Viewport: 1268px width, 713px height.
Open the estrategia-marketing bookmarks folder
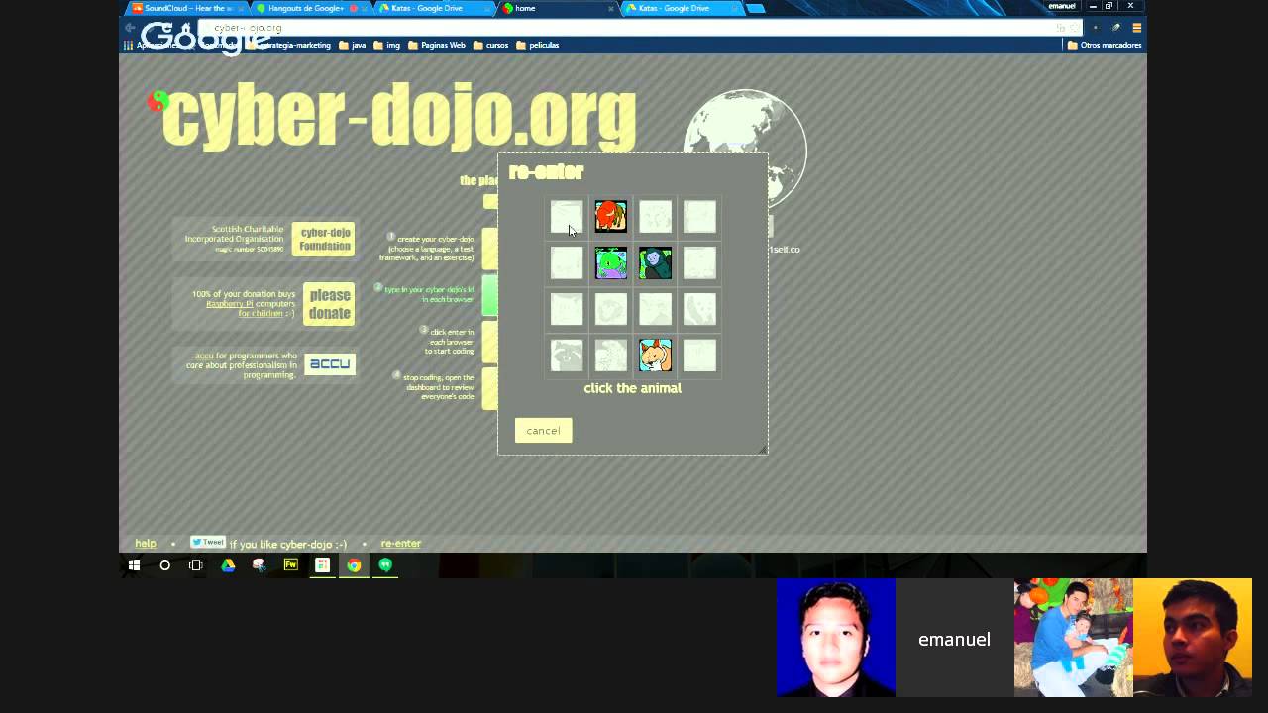[289, 45]
